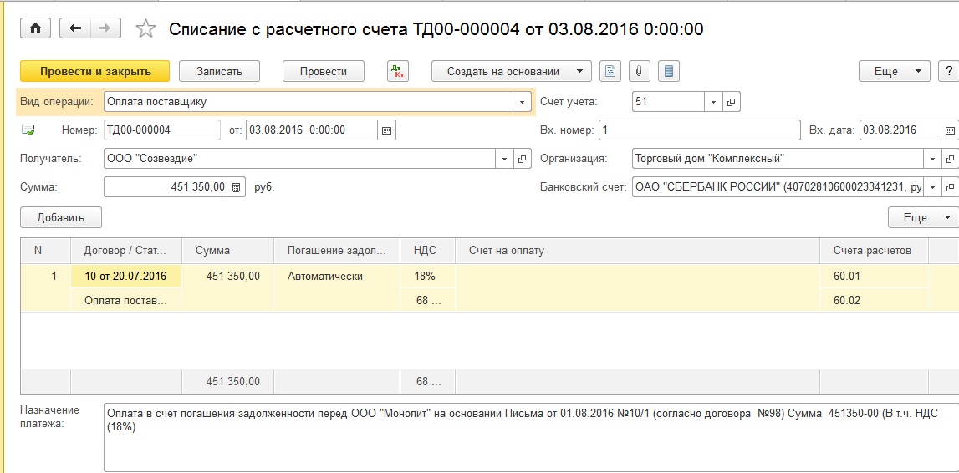
Task: Click Погашение задол... column header
Action: pyautogui.click(x=336, y=251)
